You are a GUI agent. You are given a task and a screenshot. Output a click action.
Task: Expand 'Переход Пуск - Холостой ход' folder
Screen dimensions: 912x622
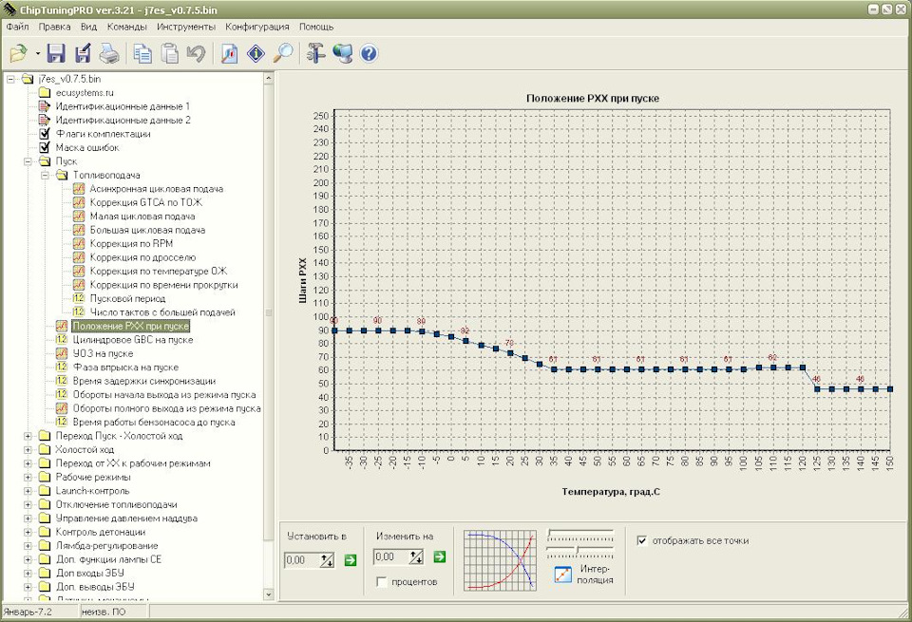click(x=28, y=436)
